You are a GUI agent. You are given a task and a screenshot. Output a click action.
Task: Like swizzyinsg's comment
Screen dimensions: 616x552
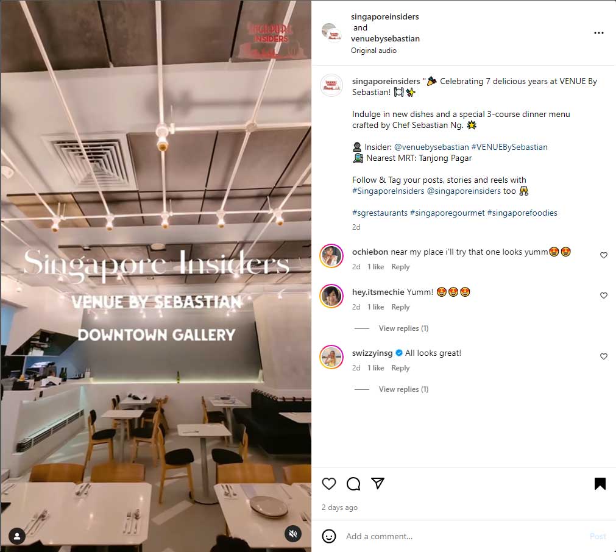[x=604, y=356]
